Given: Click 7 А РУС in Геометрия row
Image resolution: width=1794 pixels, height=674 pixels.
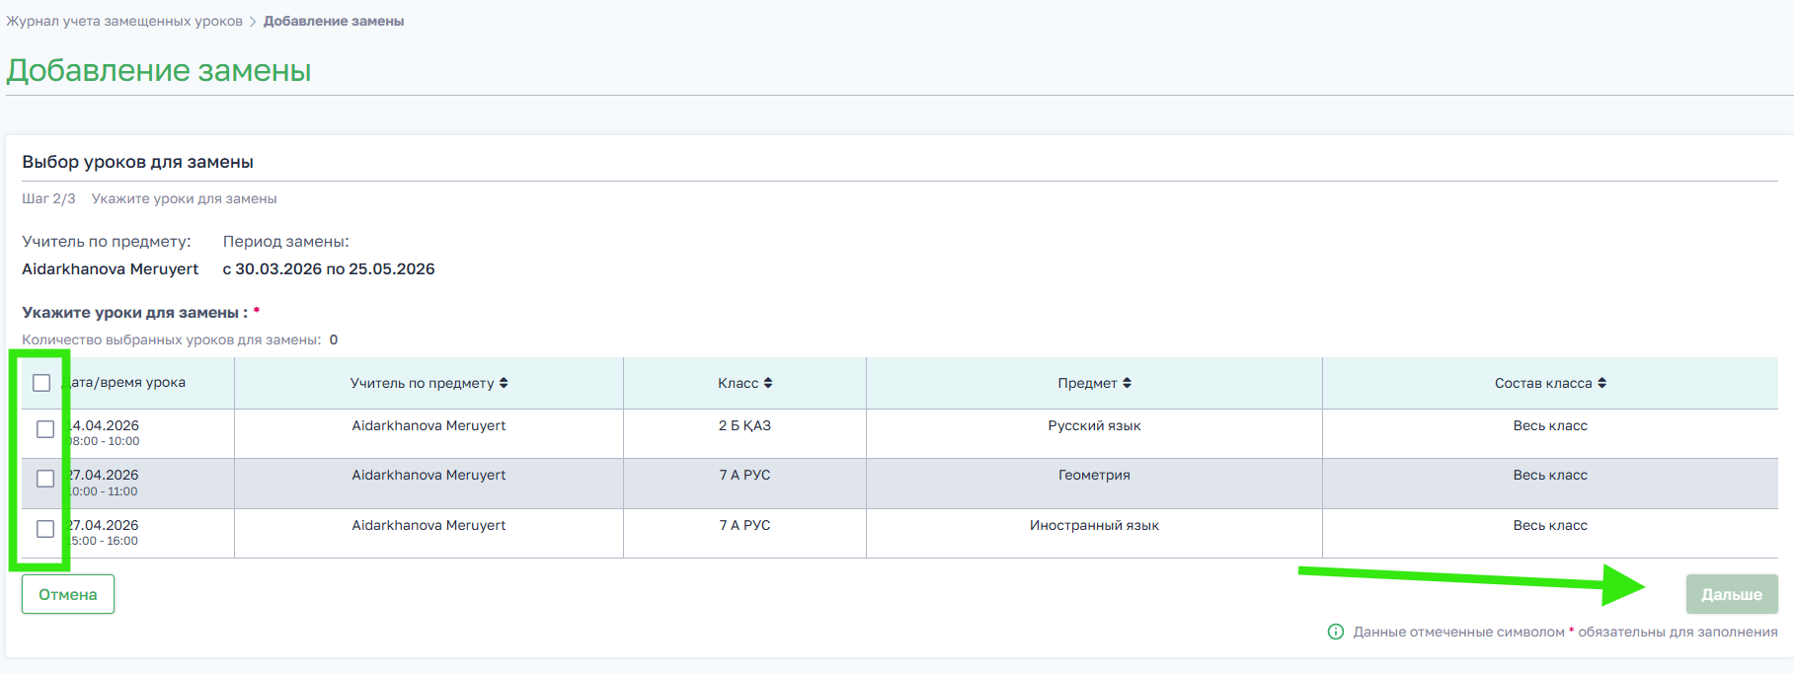Looking at the screenshot, I should pyautogui.click(x=744, y=475).
